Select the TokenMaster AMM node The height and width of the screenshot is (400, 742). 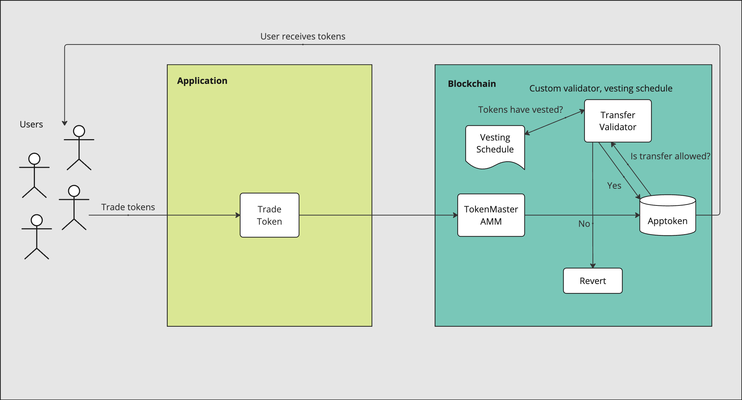click(x=491, y=215)
